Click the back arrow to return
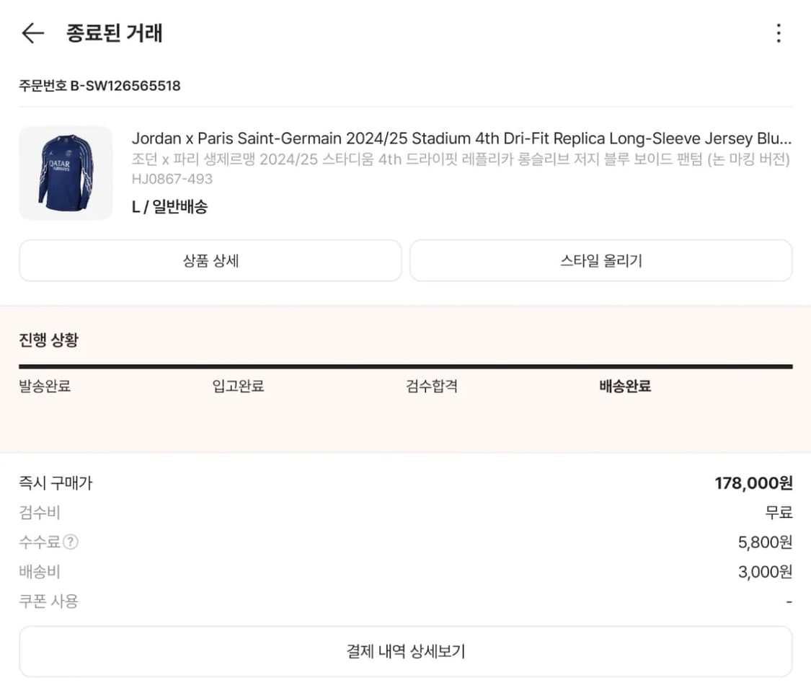 click(32, 32)
